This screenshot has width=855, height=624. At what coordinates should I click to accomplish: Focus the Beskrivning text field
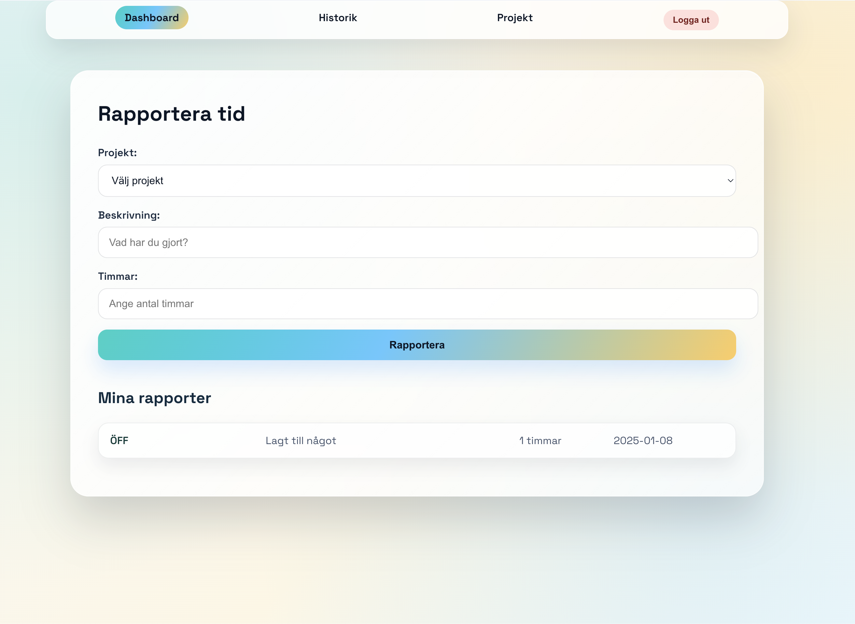(x=427, y=242)
